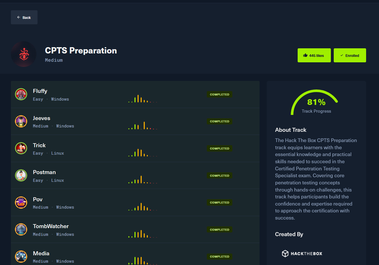Select the Trick machine avatar icon
This screenshot has width=379, height=265.
tap(21, 148)
